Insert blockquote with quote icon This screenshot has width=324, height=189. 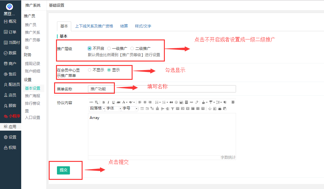click(171, 102)
